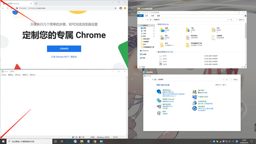
Task: Open Notepad 编辑(E) menu
Action: (x=11, y=75)
